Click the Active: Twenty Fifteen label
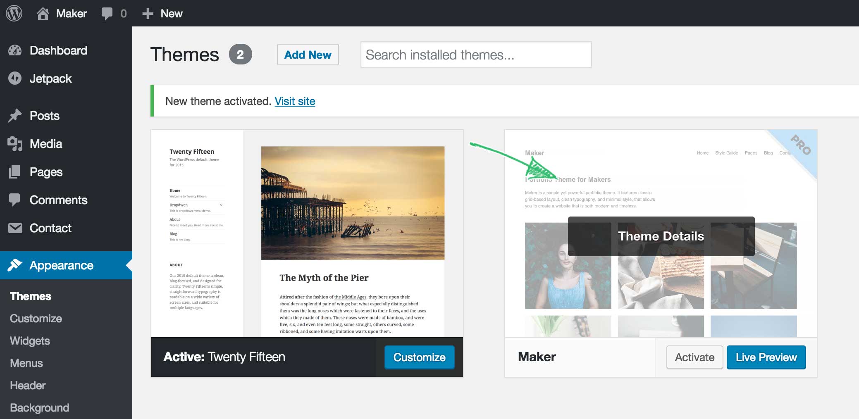859x419 pixels. coord(224,357)
